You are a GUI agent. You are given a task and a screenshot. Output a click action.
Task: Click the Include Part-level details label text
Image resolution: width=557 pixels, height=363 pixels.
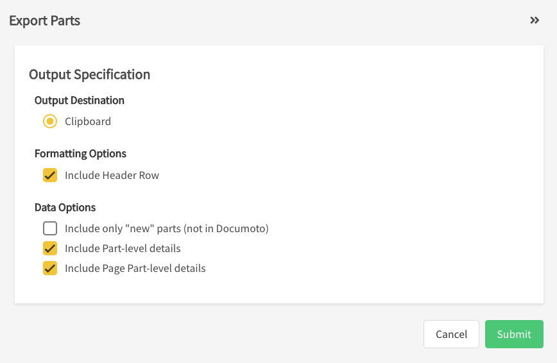point(123,248)
